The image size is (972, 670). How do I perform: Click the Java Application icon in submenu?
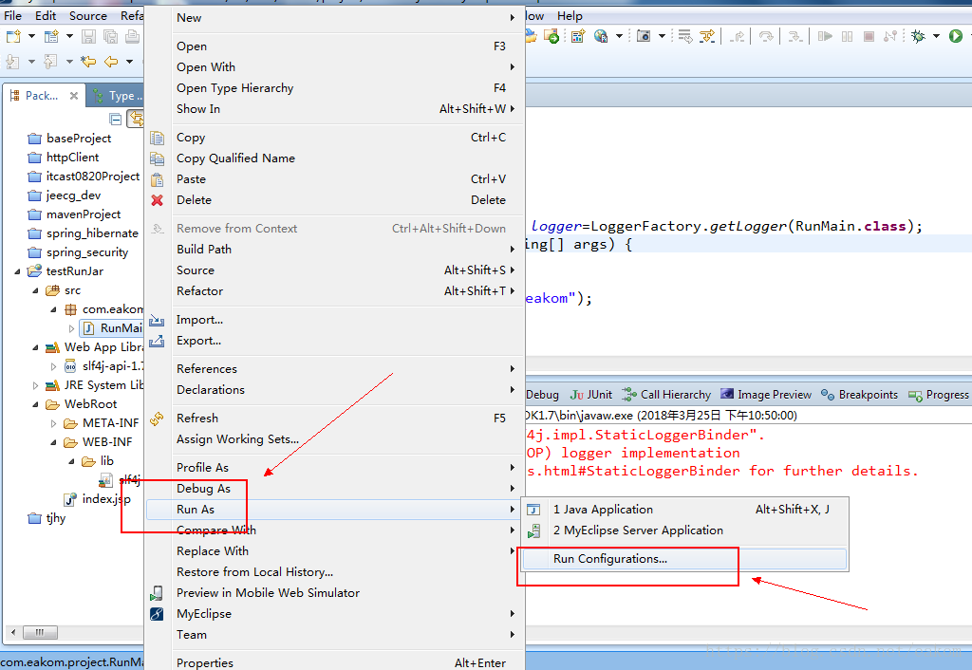click(533, 510)
